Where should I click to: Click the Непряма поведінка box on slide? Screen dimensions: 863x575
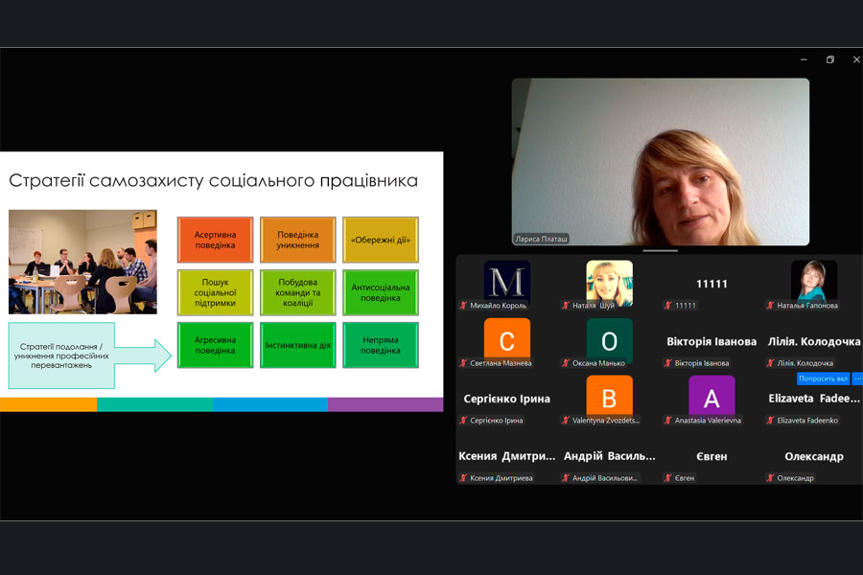(x=381, y=345)
